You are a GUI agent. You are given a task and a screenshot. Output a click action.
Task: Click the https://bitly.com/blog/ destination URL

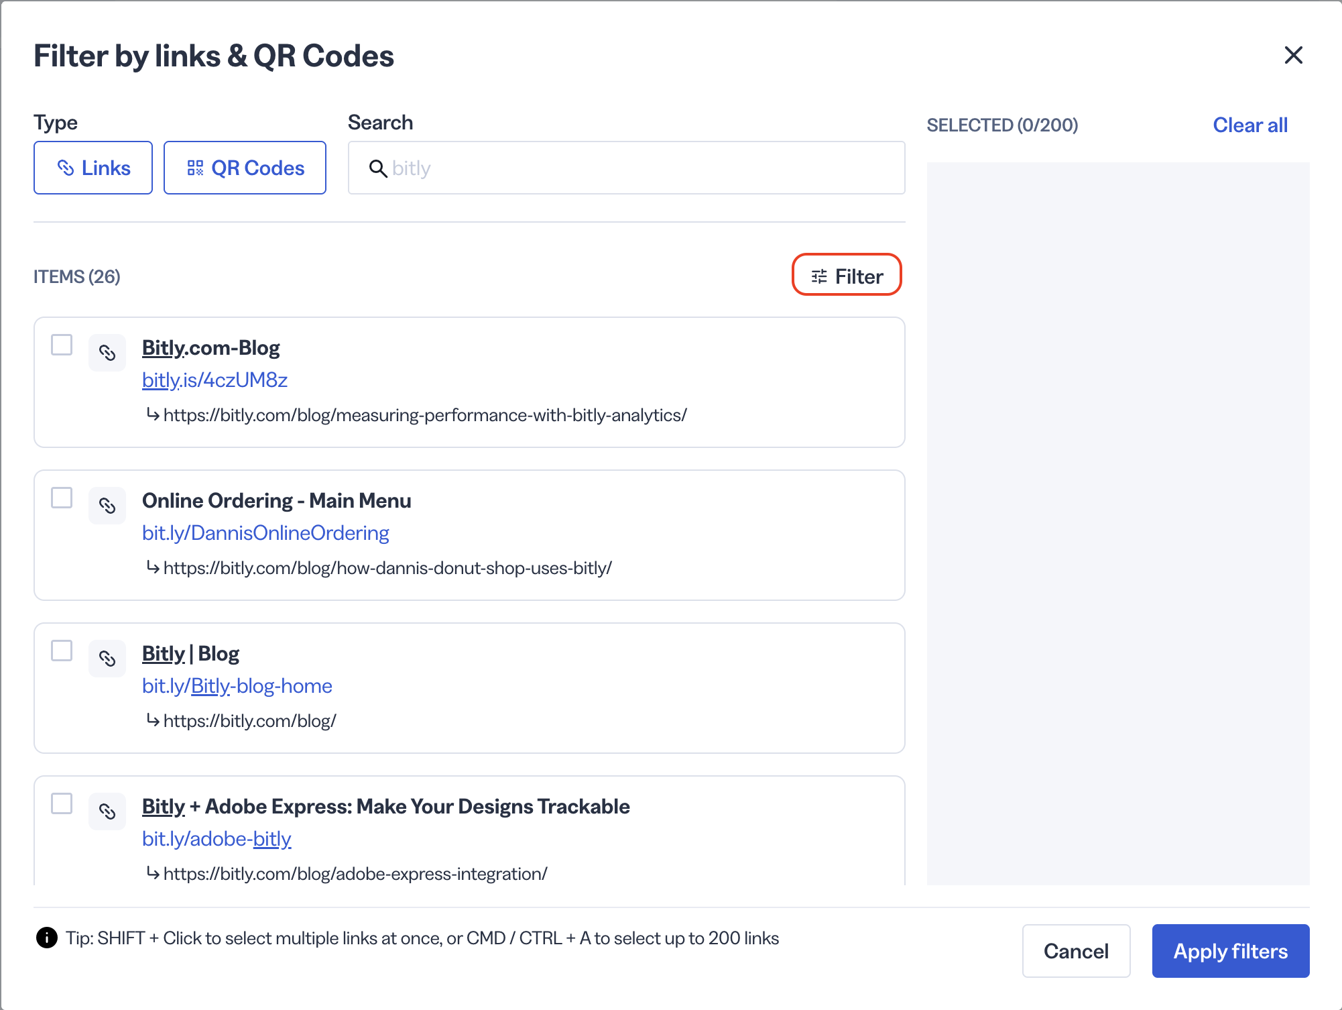click(x=249, y=721)
